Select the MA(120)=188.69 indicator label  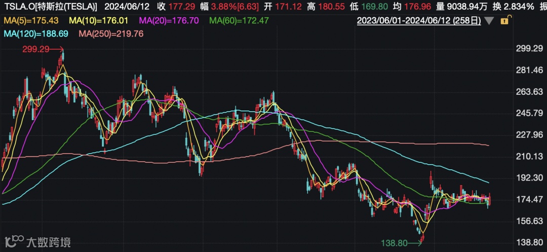(35, 34)
